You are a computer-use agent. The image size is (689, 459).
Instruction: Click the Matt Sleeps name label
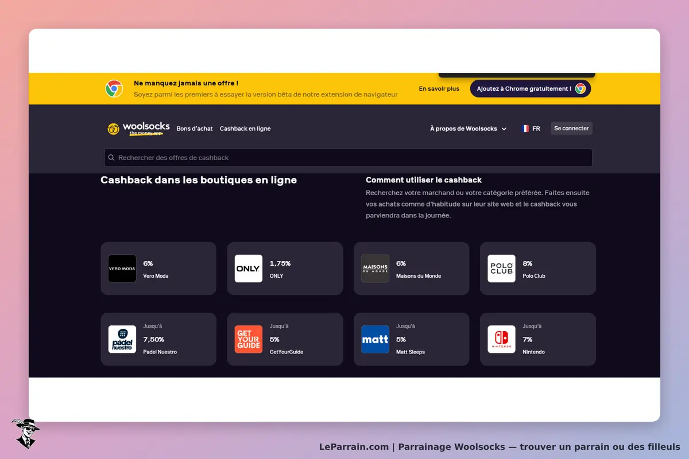[411, 352]
